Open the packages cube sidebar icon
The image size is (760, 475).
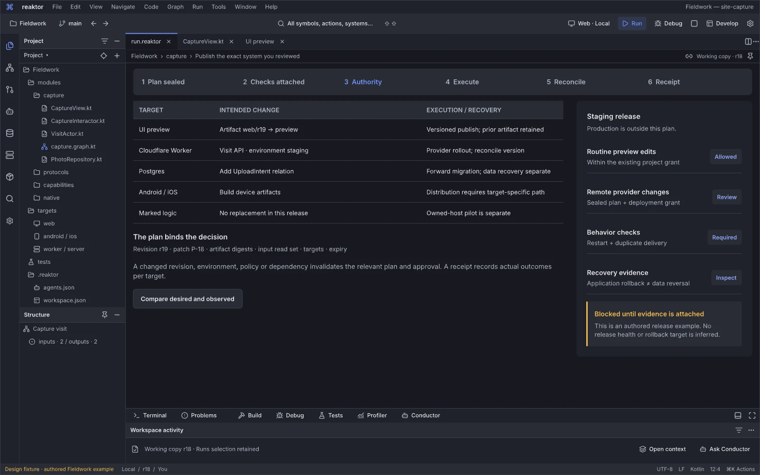tap(9, 177)
